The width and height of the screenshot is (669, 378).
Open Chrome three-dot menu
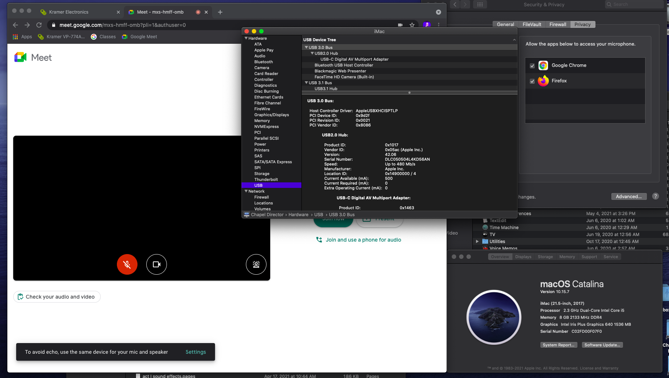(439, 25)
